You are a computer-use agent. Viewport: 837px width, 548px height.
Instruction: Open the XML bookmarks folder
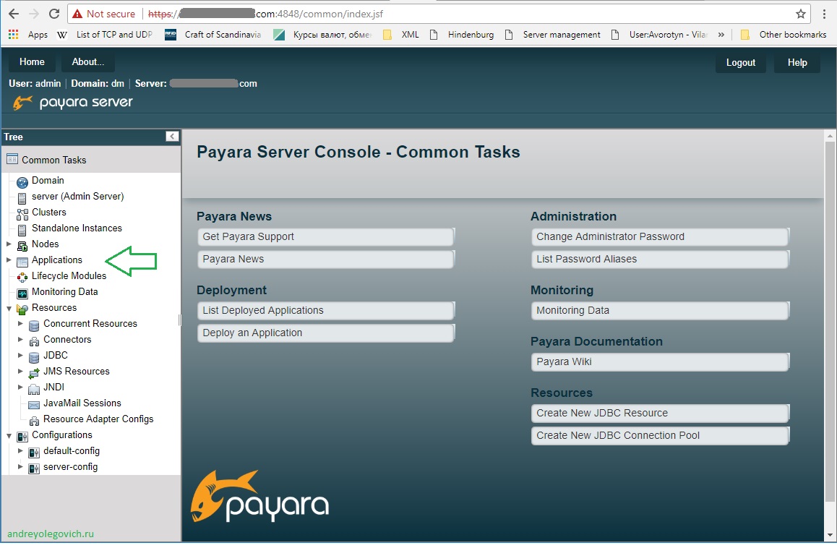pos(401,35)
